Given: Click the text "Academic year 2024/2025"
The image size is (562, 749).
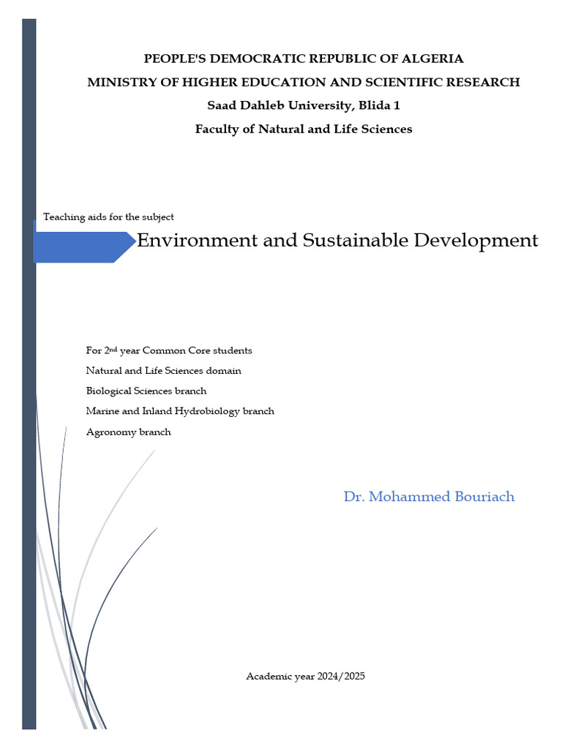Looking at the screenshot, I should click(305, 677).
